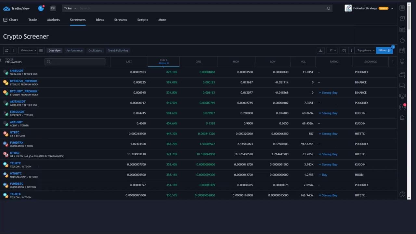
Task: Open the AKITAUSDT ticker link
Action: click(x=18, y=102)
